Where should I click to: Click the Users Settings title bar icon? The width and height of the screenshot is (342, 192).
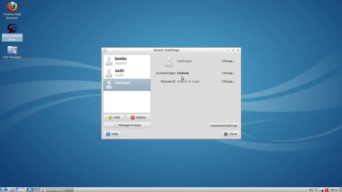point(105,50)
